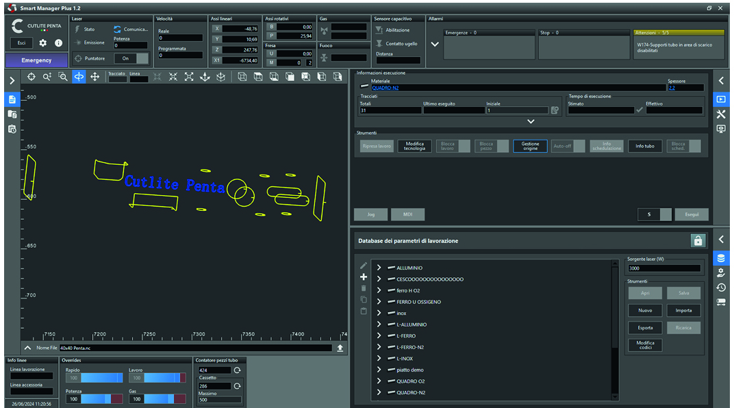Viewport: 734px width, 408px height.
Task: Click the Esci button
Action: [22, 43]
